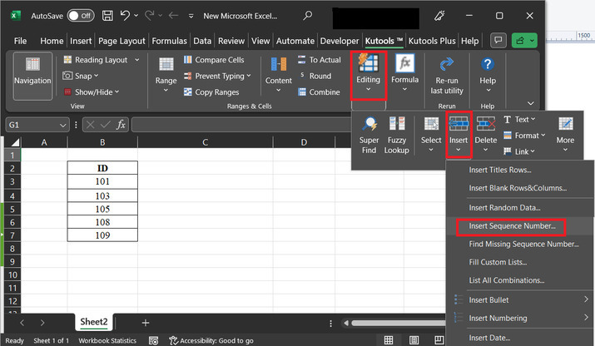
Task: Open the Kutools Help dropdown
Action: pyautogui.click(x=488, y=76)
